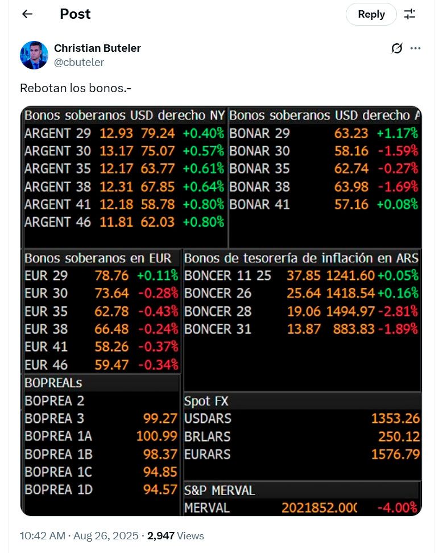Go back using the left arrow
This screenshot has width=439, height=553.
pos(27,14)
